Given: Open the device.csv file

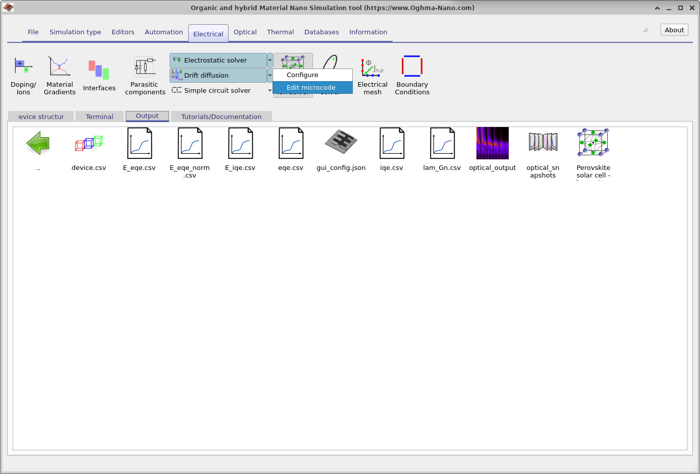Looking at the screenshot, I should point(89,149).
